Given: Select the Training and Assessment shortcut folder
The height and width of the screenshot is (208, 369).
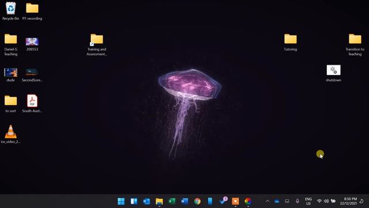Looking at the screenshot, I should [97, 45].
